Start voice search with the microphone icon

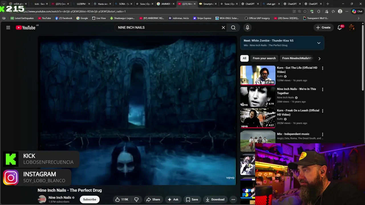pyautogui.click(x=248, y=28)
